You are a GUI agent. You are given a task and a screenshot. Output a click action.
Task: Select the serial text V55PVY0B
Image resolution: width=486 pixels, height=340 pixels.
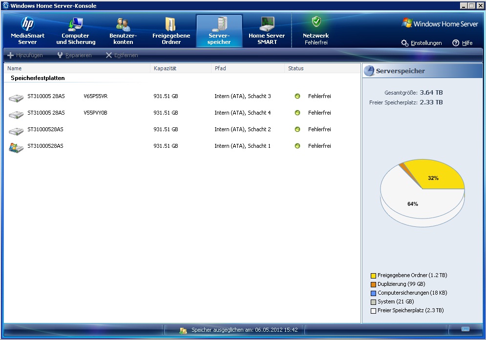95,113
